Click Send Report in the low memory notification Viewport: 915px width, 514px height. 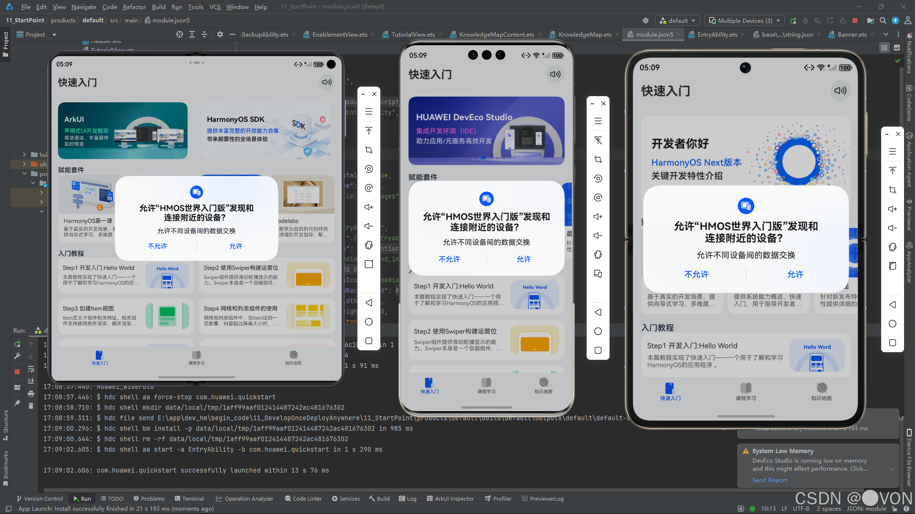click(769, 480)
